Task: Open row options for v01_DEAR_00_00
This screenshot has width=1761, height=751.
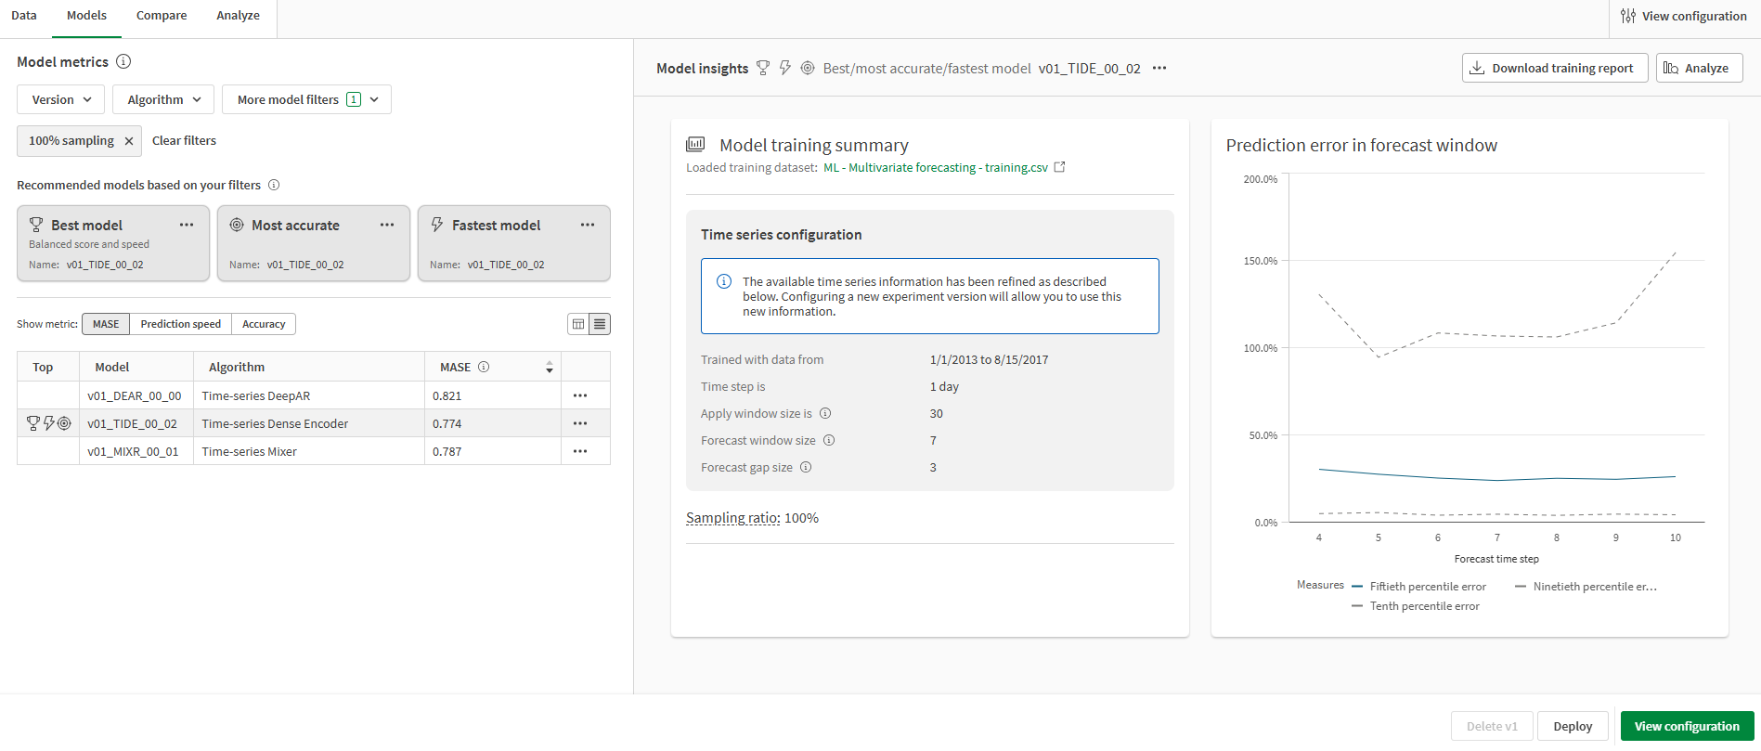Action: tap(580, 395)
